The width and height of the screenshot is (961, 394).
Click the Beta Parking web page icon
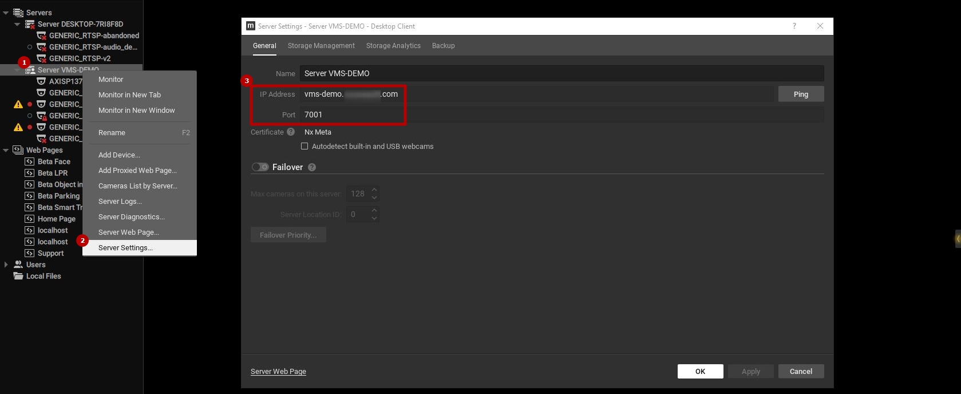click(30, 196)
